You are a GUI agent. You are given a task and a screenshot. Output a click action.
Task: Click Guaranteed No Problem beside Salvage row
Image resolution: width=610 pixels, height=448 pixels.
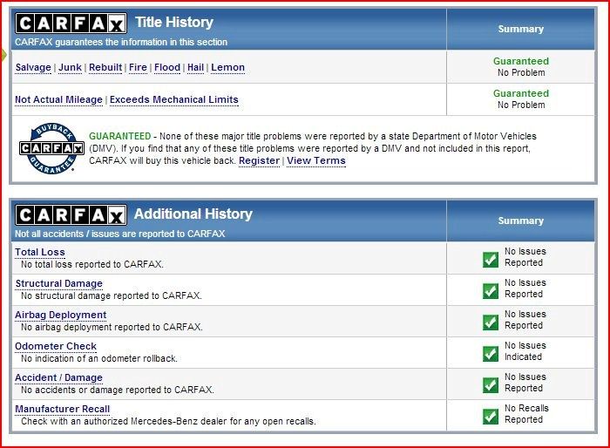(x=521, y=67)
